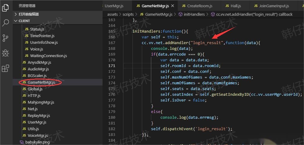The width and height of the screenshot is (304, 145).
Task: Click data.errmsg on line 180
Action: click(x=201, y=117)
